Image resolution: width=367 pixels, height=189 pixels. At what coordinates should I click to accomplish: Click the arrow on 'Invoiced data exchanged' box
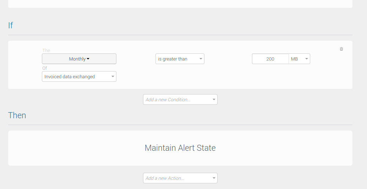coord(113,76)
